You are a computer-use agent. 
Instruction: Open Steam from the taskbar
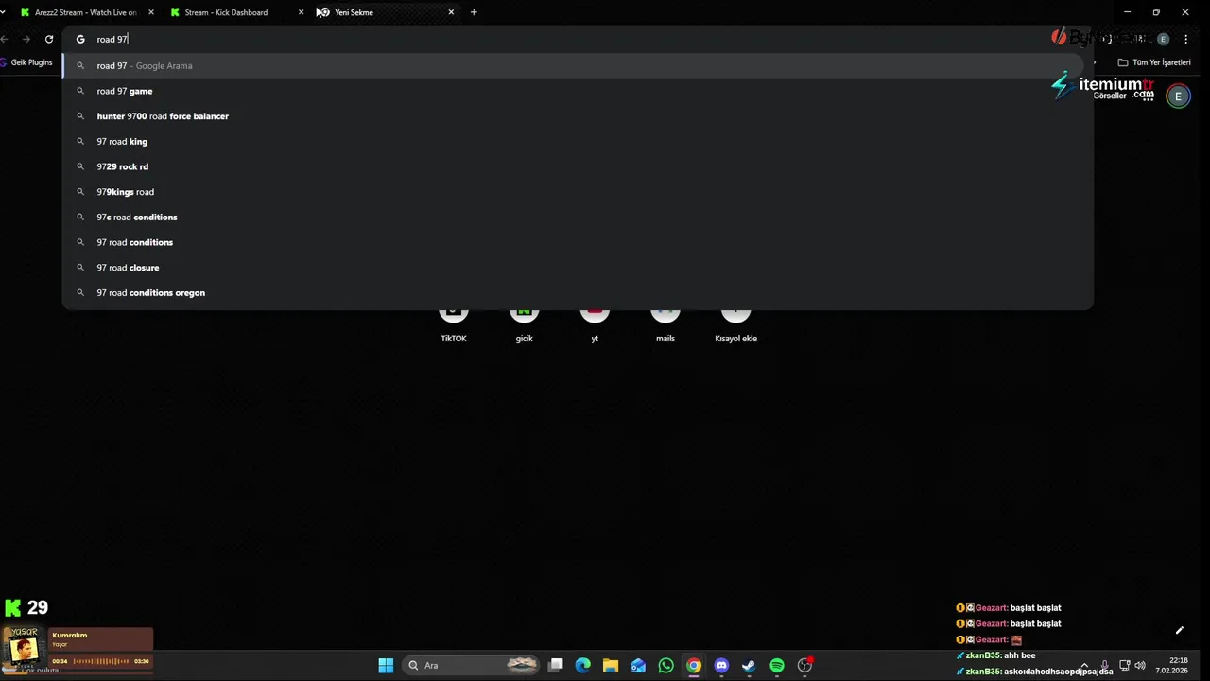click(x=749, y=665)
